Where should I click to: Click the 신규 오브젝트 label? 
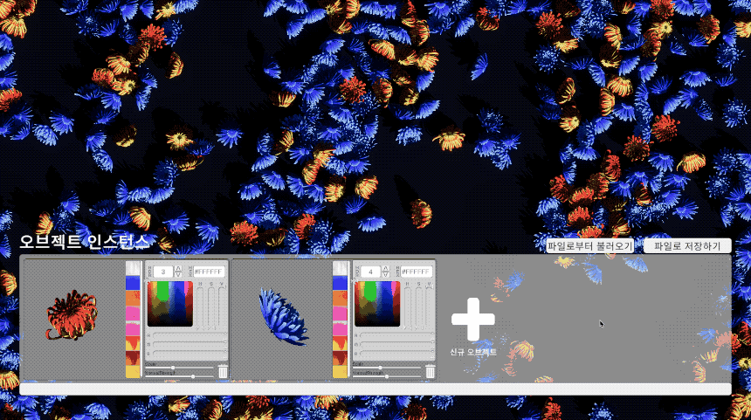point(473,352)
